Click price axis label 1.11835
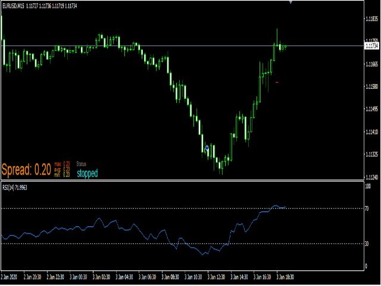Screen dimensions: 381x286 [371, 18]
